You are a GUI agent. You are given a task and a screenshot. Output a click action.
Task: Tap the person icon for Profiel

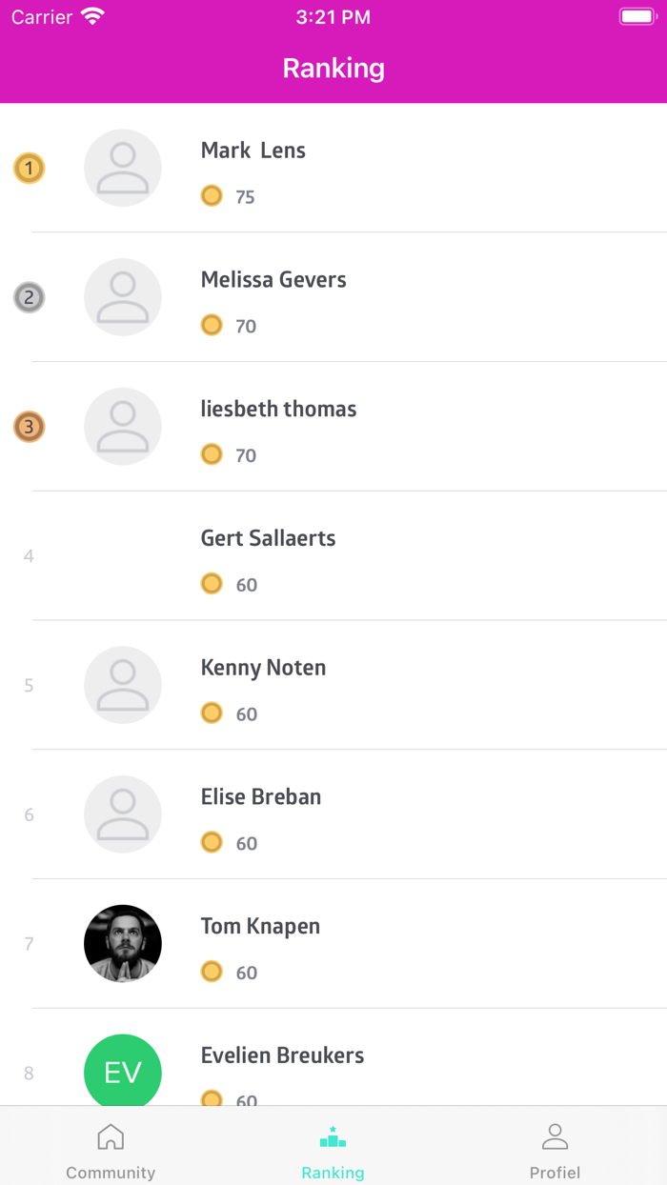point(555,1136)
